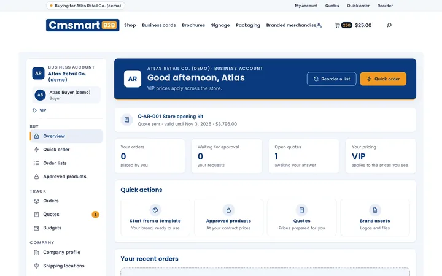Open the user account icon in header
This screenshot has width=442, height=276.
[319, 25]
